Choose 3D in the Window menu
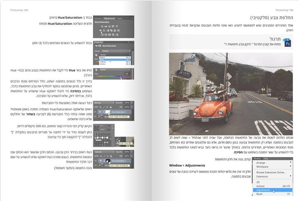Screen dimensions: 299x201 coord(273,182)
